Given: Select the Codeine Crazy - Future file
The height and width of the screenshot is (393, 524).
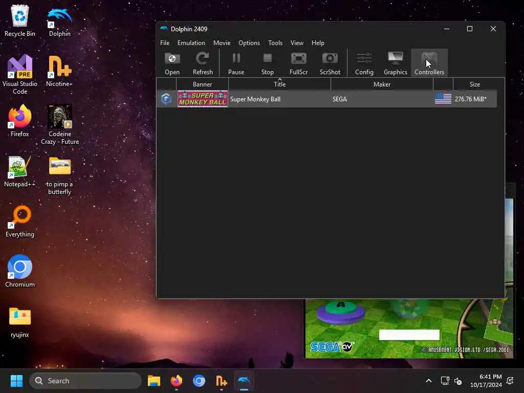Looking at the screenshot, I should [x=60, y=124].
